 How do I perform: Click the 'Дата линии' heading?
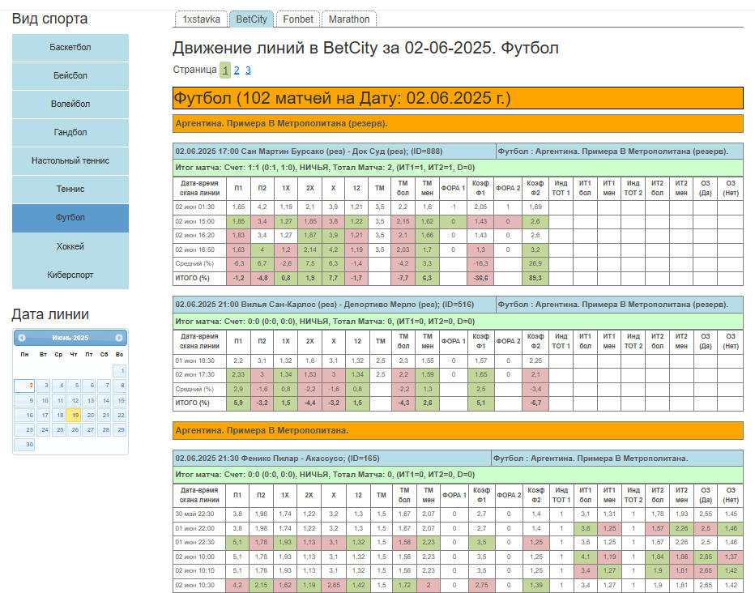coord(50,314)
